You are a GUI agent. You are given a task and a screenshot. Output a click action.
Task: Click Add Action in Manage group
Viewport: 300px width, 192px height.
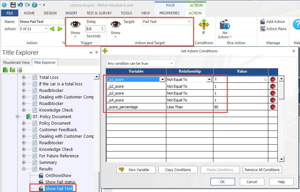pyautogui.click(x=273, y=22)
